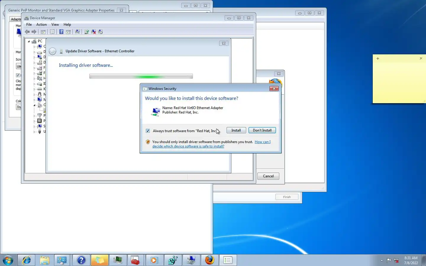Open Properties from the Device Manager toolbar
Image resolution: width=426 pixels, height=266 pixels.
(52, 32)
